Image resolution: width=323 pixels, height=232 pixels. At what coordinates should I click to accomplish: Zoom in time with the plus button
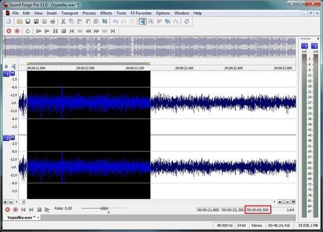[280, 202]
